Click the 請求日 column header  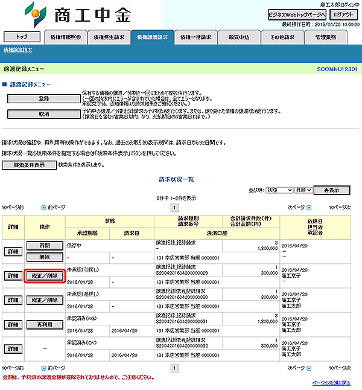[132, 233]
